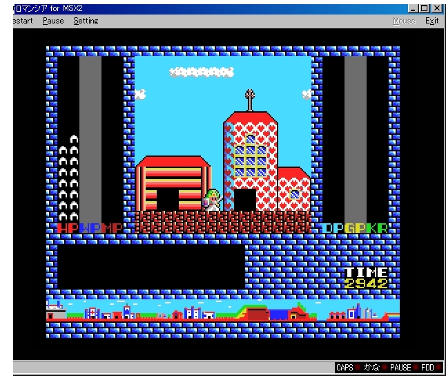Click the MP label
Image resolution: width=446 pixels, height=376 pixels.
click(113, 228)
